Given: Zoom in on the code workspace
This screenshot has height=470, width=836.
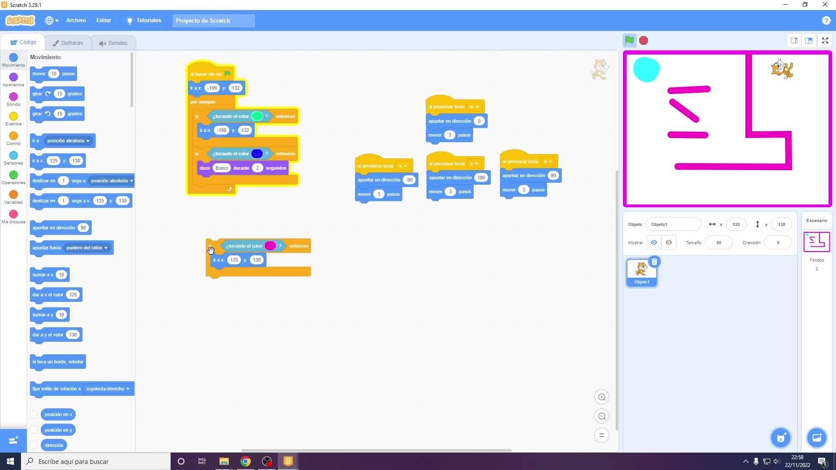Looking at the screenshot, I should [x=602, y=397].
